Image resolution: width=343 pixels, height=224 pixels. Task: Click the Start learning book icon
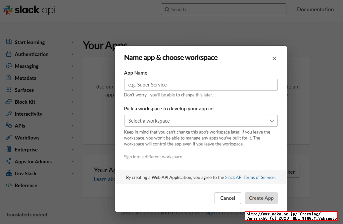pos(9,42)
